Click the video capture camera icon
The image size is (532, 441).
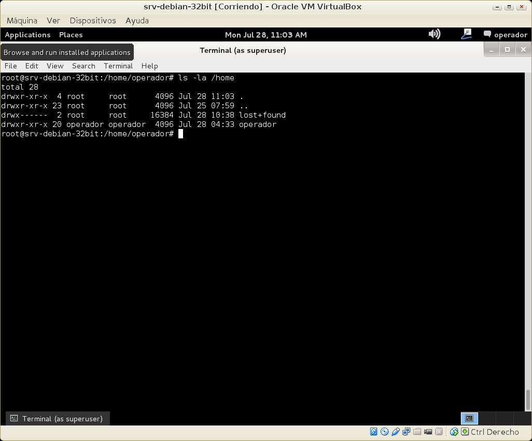[x=428, y=432]
